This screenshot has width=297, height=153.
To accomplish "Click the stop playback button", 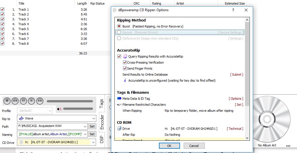I will point(7,101).
